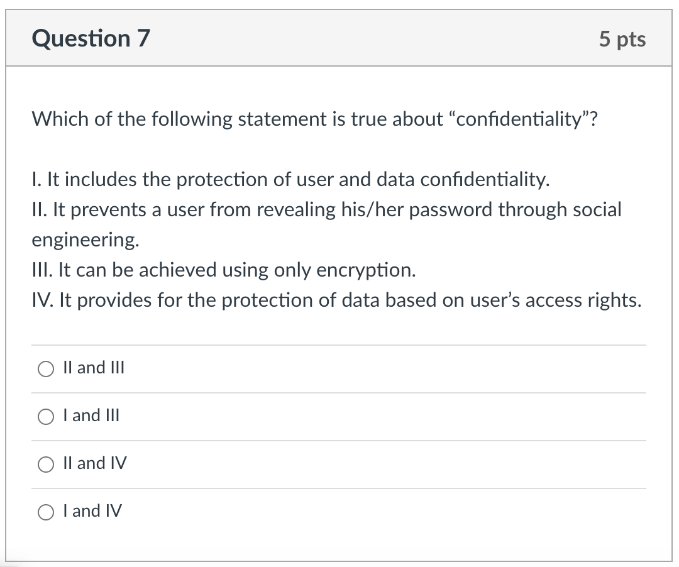Choose the "I and III" radio circle

47,417
